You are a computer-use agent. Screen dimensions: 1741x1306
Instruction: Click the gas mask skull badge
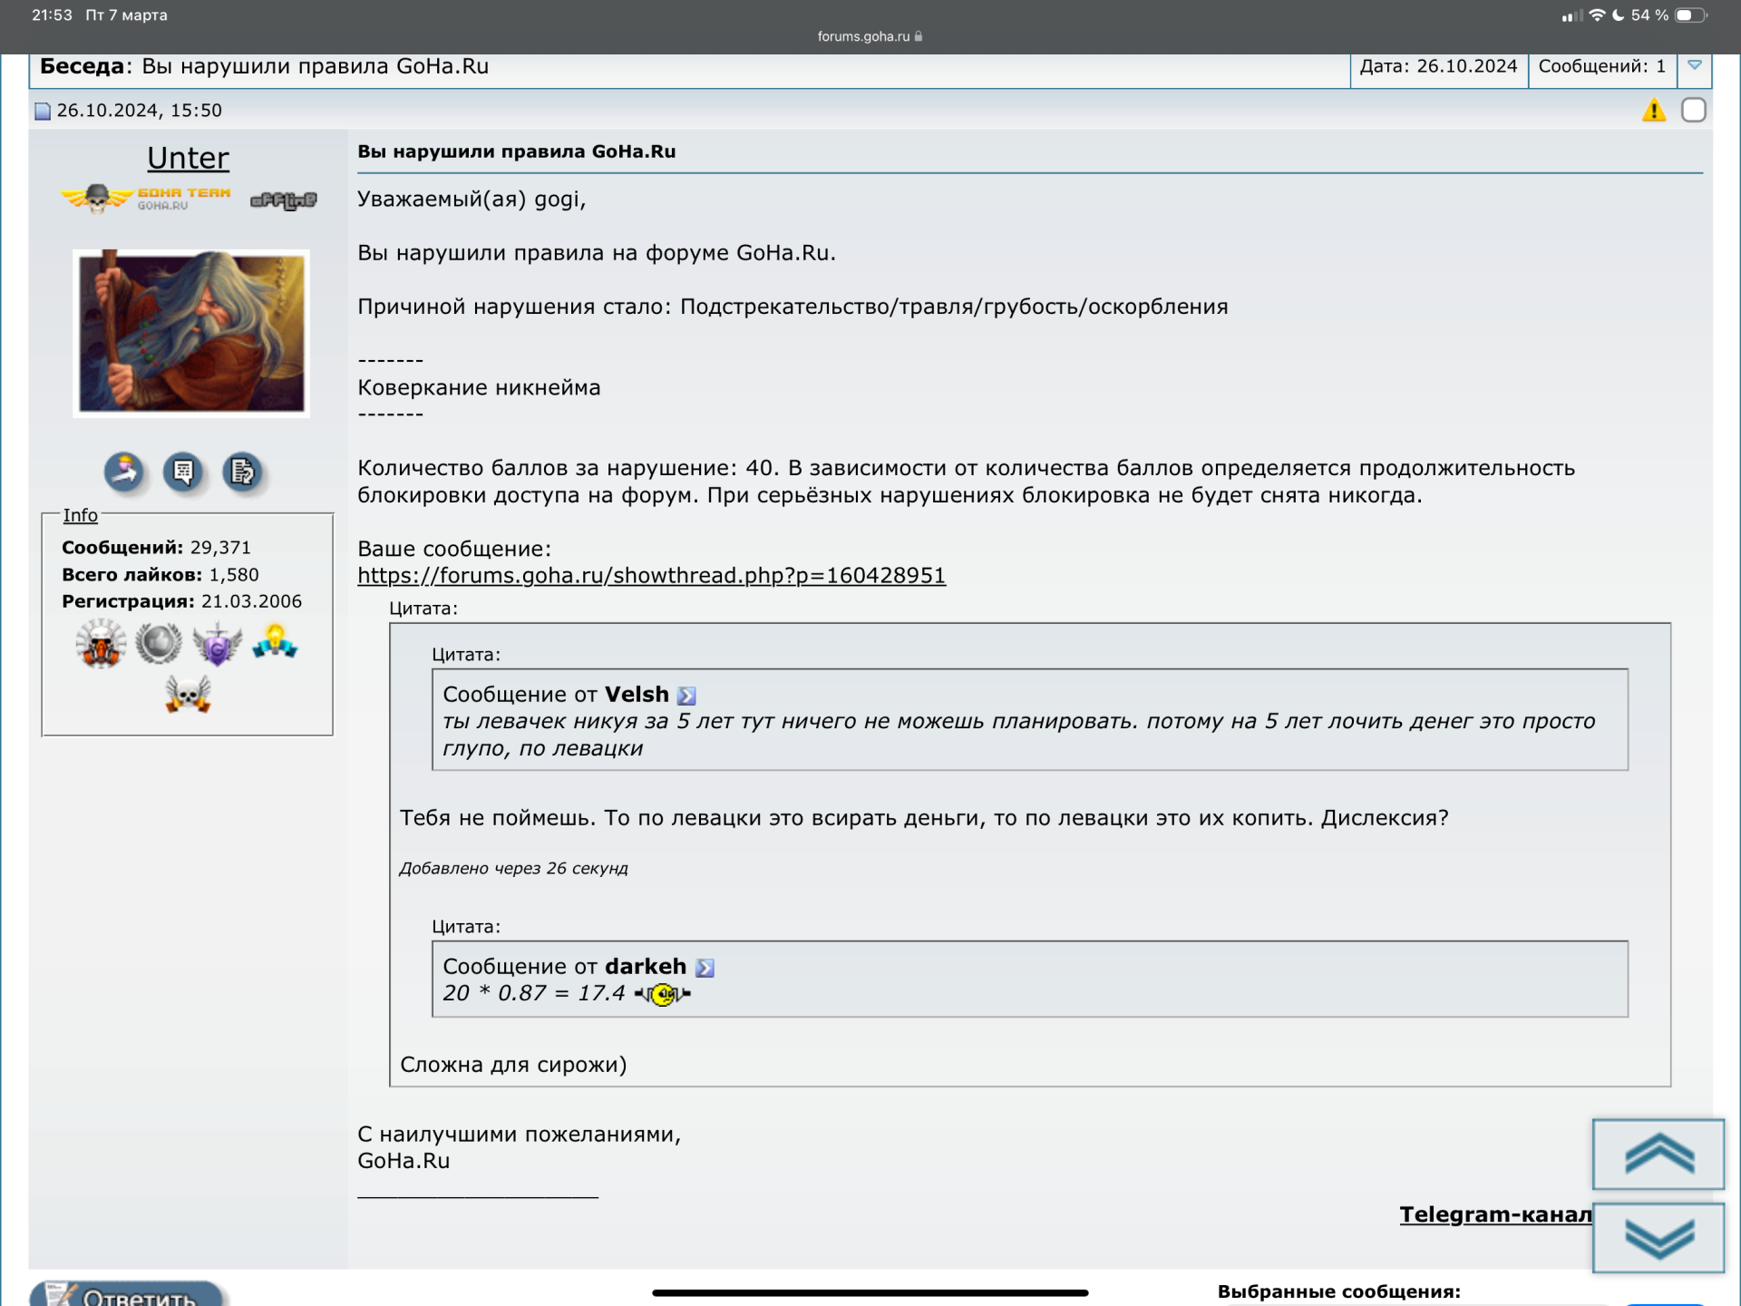(101, 643)
